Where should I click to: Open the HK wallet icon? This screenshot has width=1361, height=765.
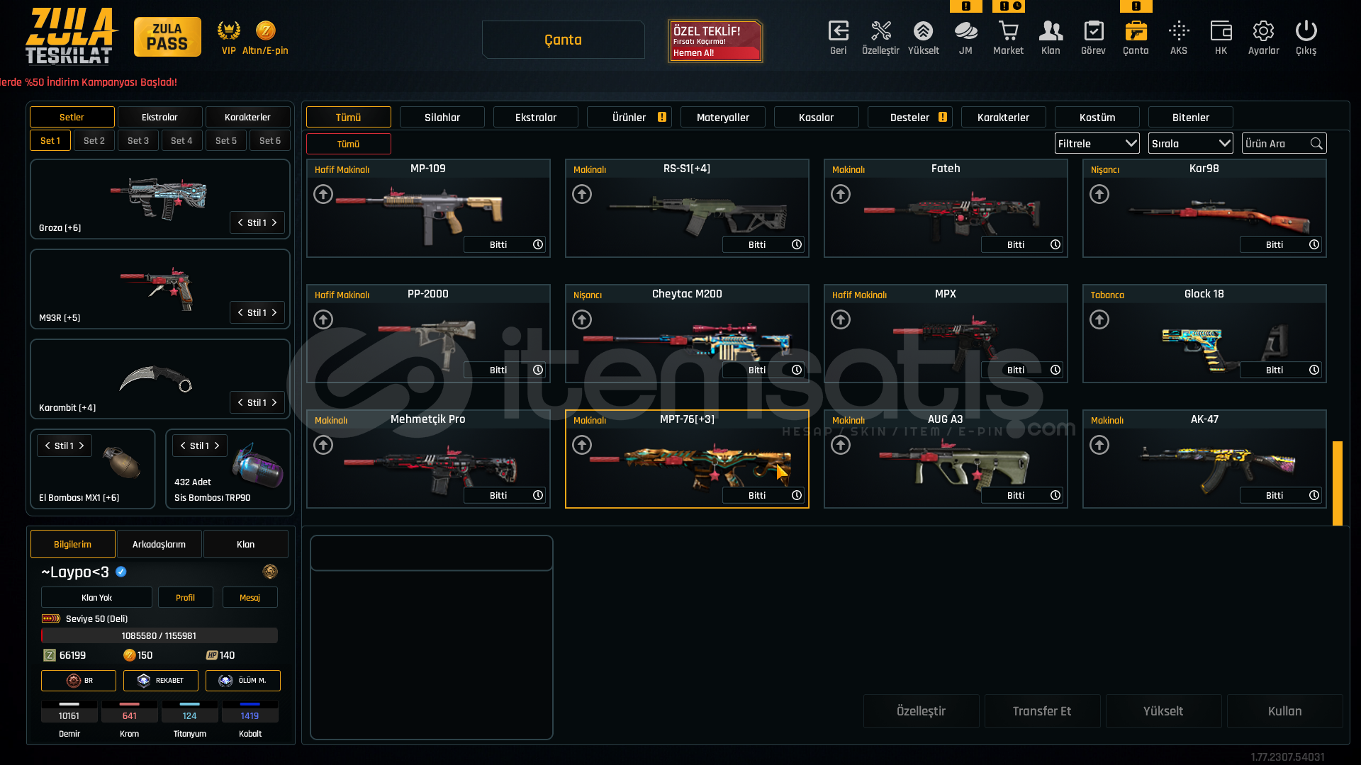pos(1221,31)
